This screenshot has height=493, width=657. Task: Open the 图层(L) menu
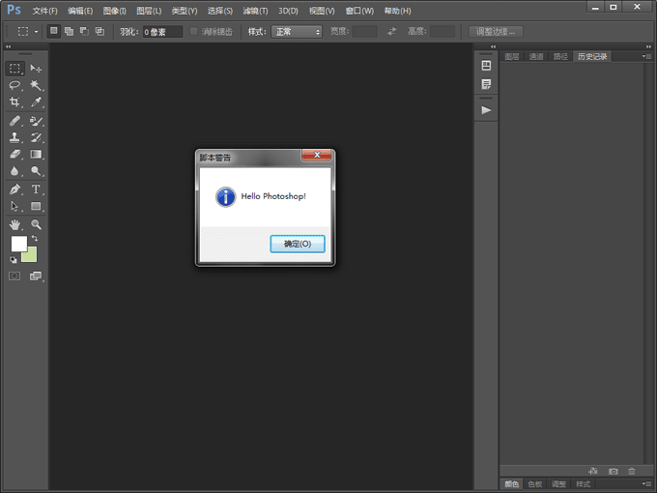coord(149,11)
